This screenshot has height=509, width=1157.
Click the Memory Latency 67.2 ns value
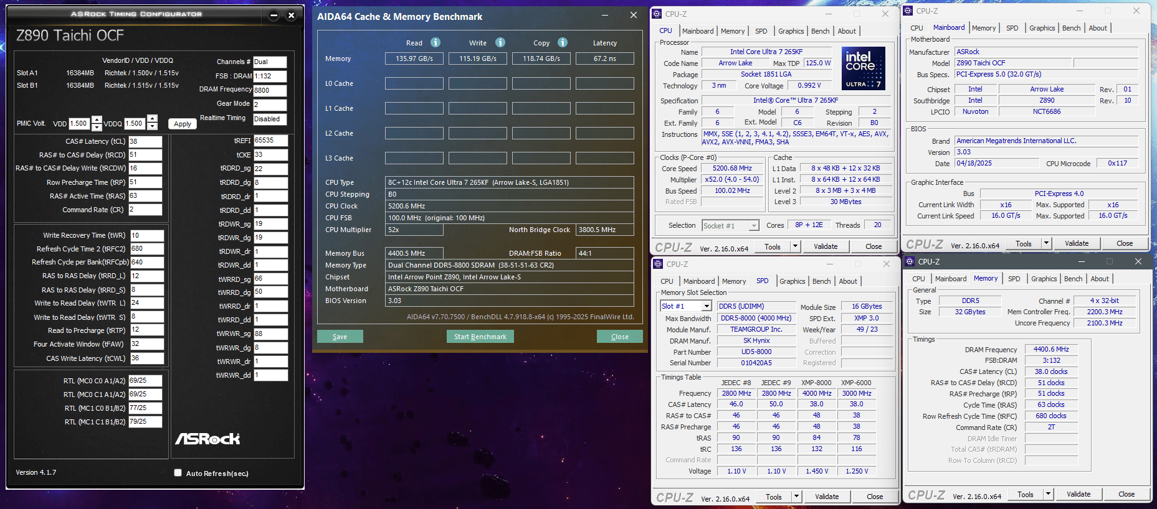[604, 58]
